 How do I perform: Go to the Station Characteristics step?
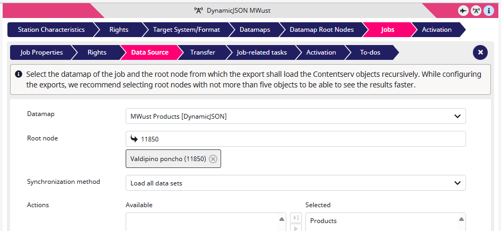(x=51, y=30)
